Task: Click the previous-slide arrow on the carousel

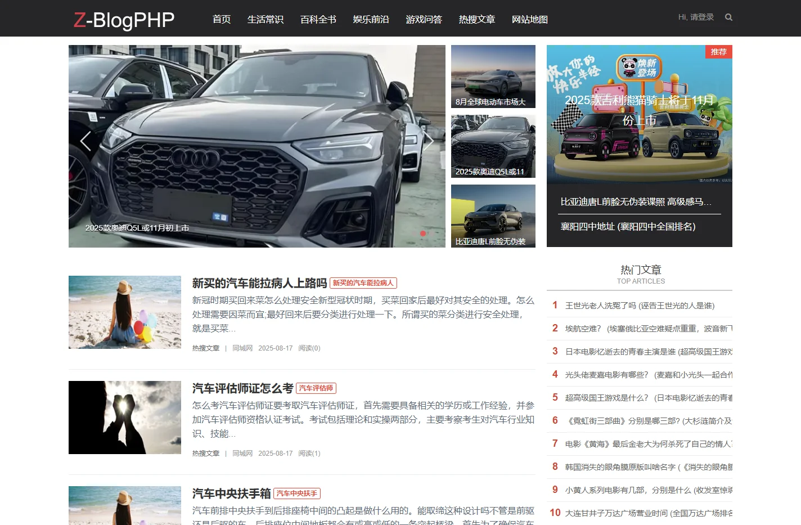Action: point(85,141)
